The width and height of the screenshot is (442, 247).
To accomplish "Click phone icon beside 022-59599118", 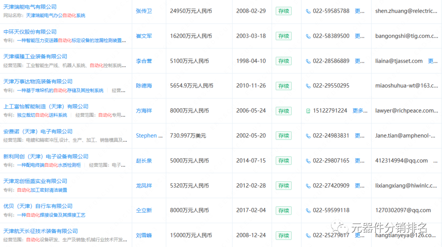I will (308, 211).
